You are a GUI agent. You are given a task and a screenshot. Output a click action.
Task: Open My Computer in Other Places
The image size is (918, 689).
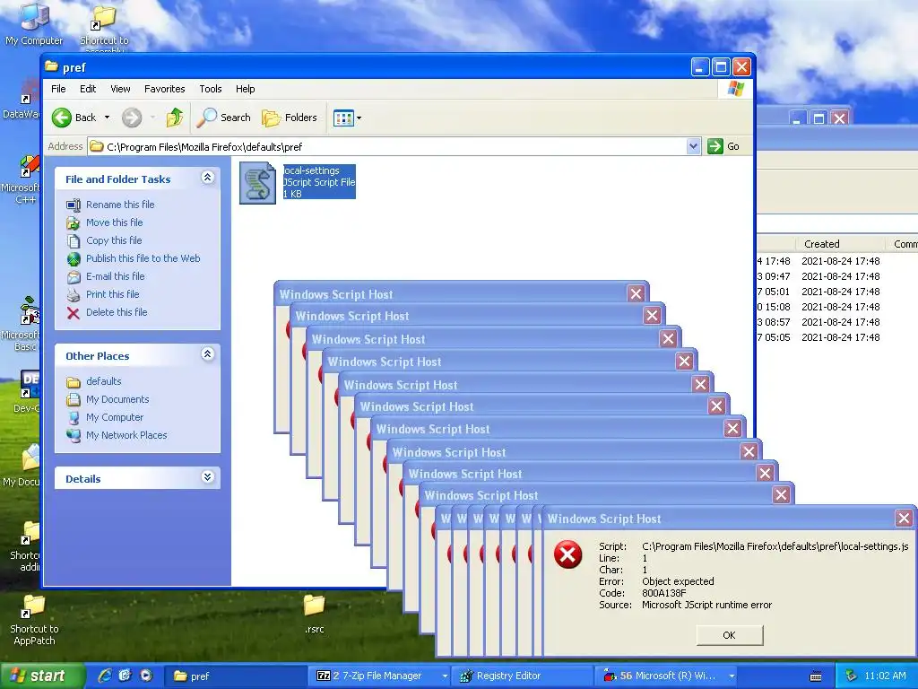pos(114,418)
